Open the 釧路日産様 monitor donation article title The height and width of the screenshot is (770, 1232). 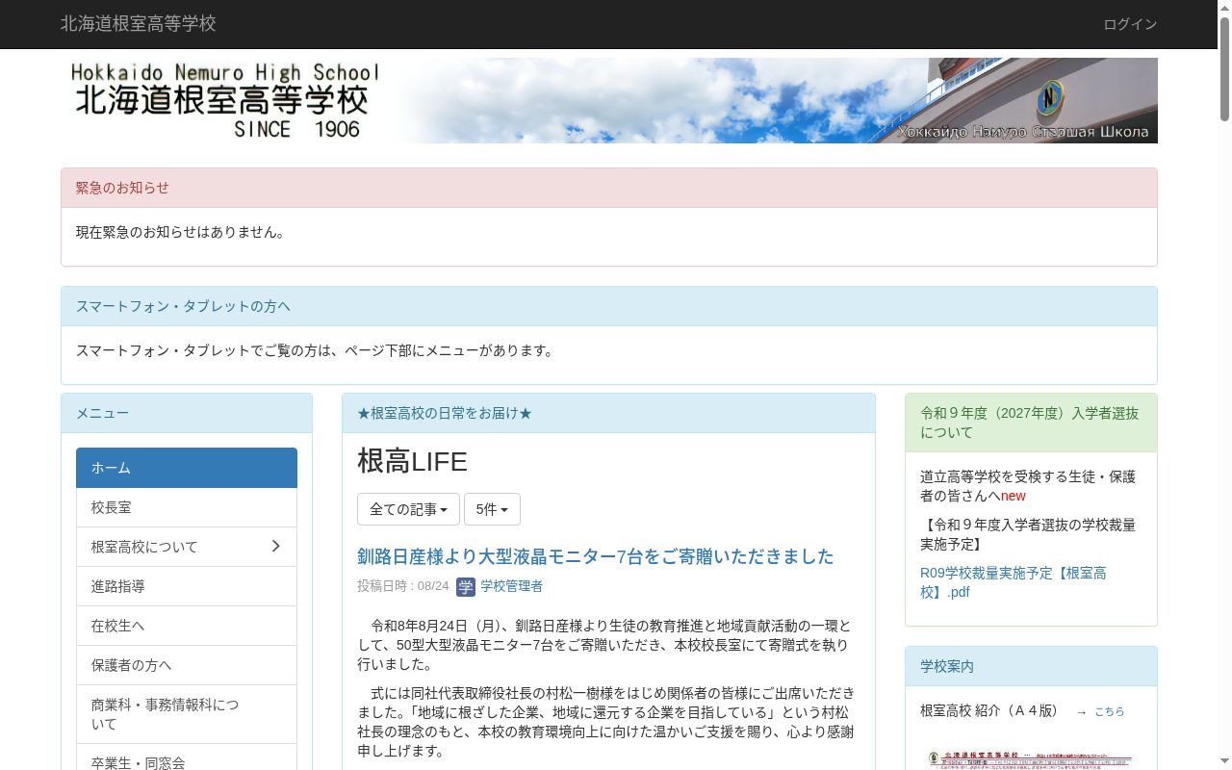(596, 556)
